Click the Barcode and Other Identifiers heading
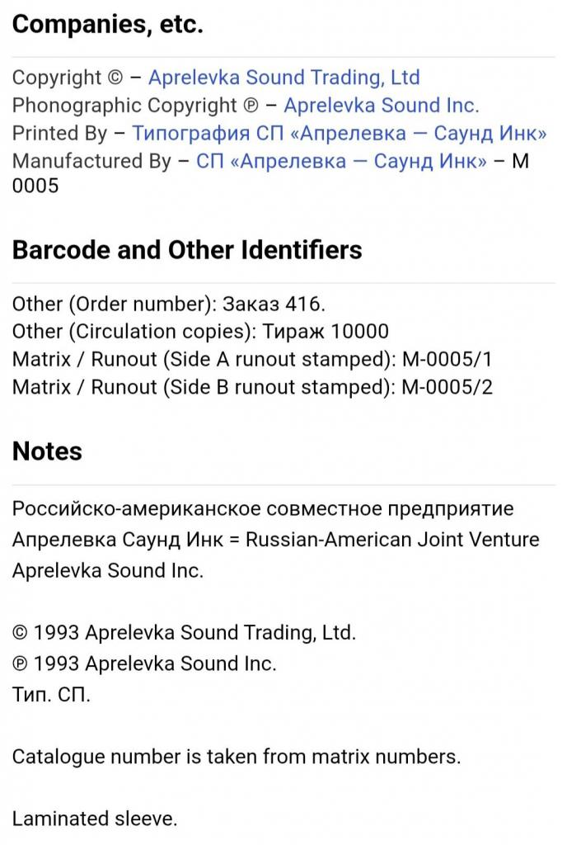Screen dimensions: 567x845 pos(187,250)
